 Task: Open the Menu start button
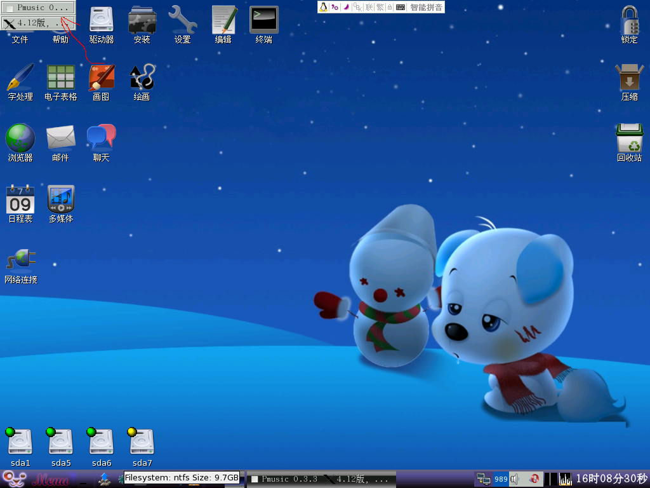35,479
